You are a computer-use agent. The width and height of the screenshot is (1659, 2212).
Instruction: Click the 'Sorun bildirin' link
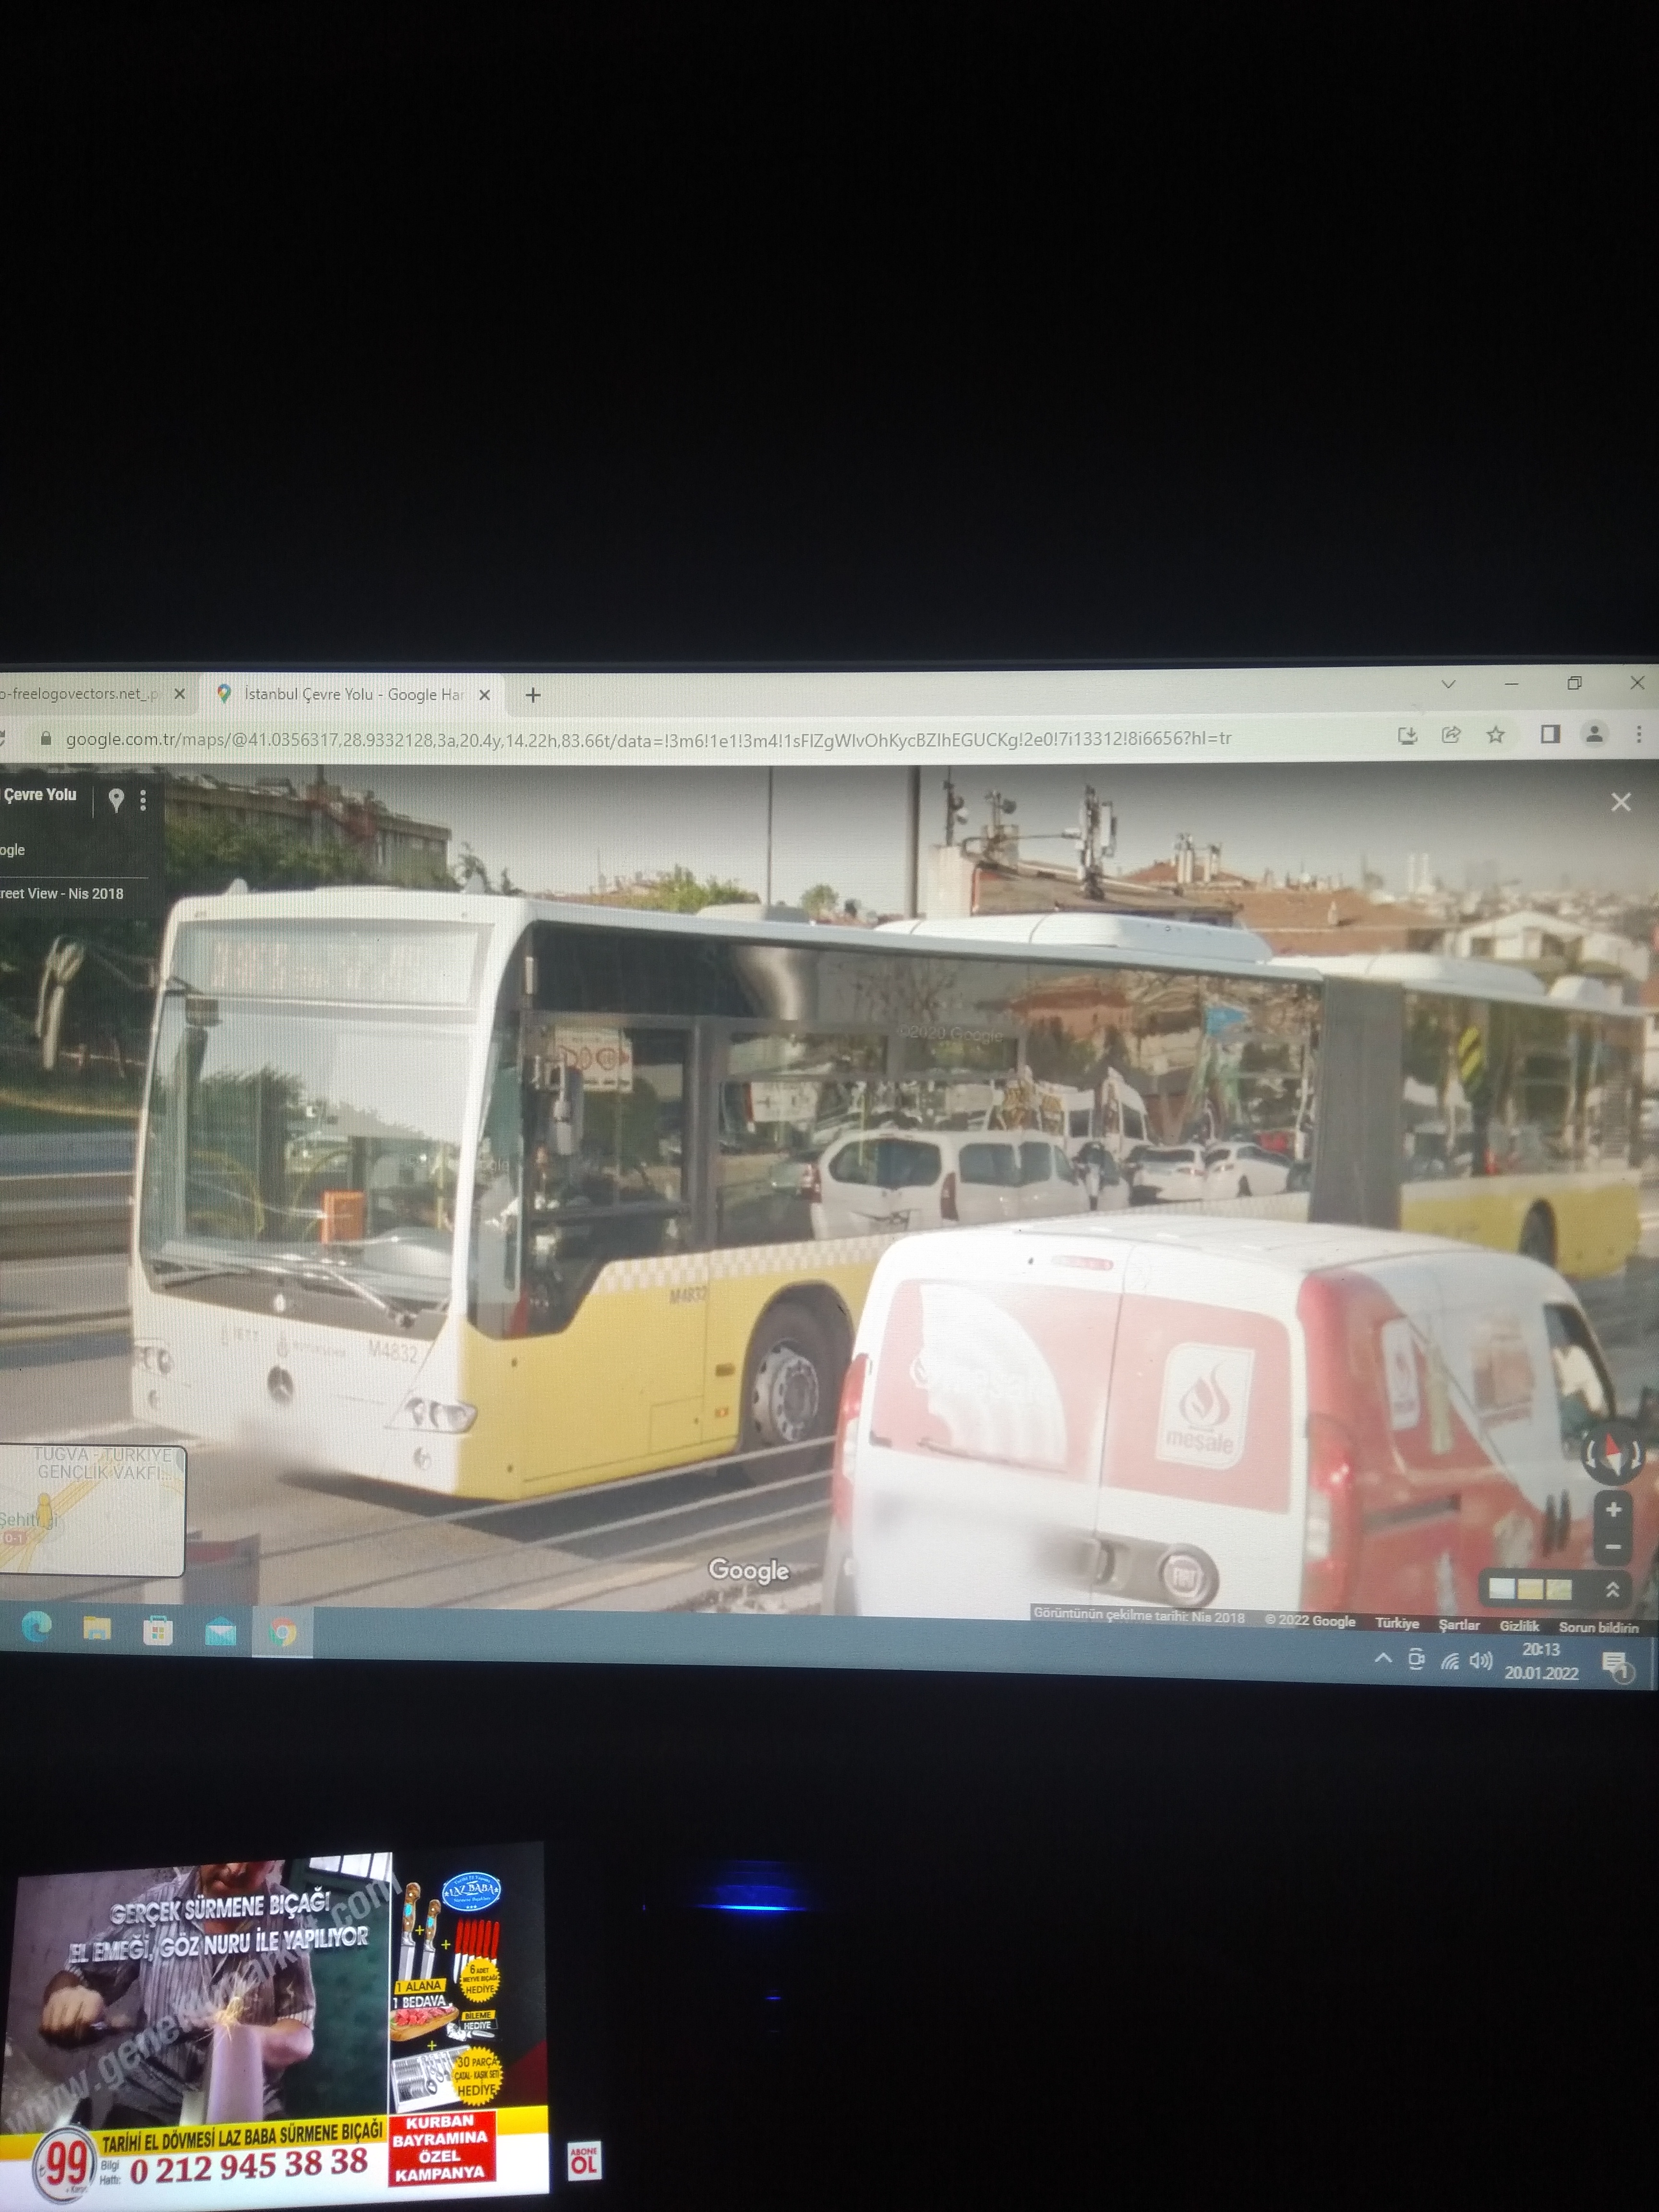1598,1627
